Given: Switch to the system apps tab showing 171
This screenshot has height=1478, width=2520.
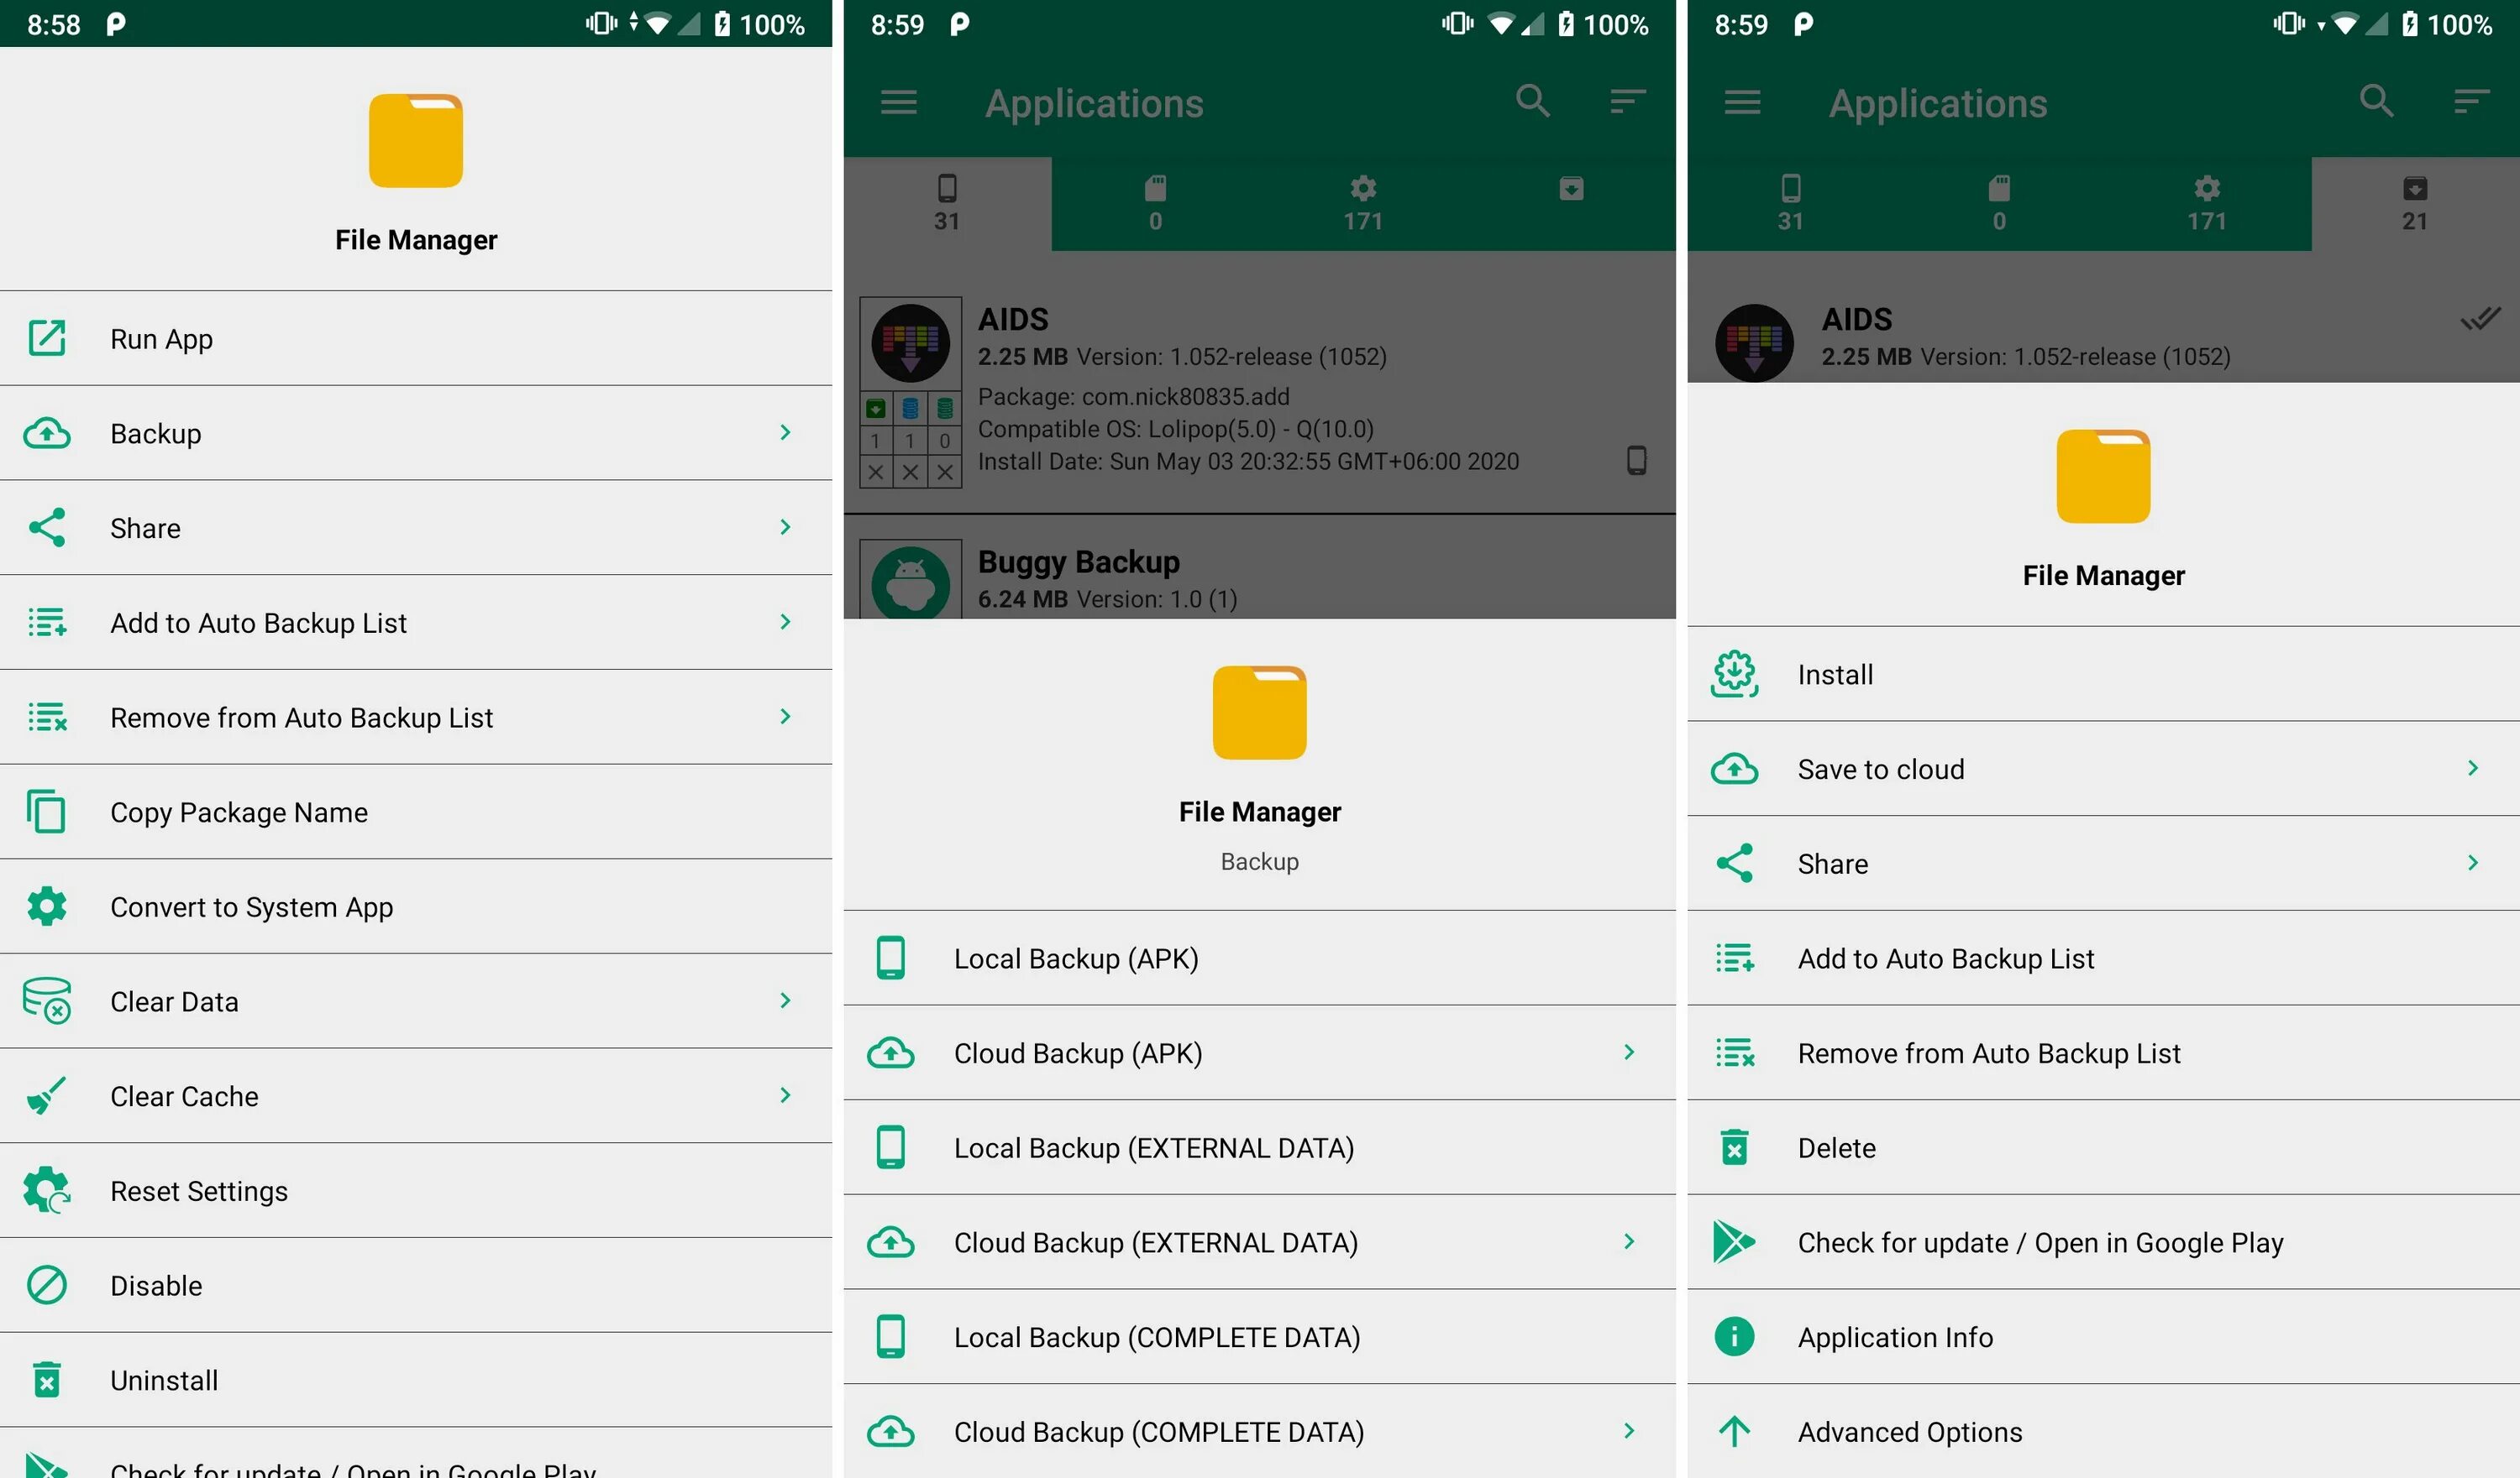Looking at the screenshot, I should pyautogui.click(x=1362, y=204).
